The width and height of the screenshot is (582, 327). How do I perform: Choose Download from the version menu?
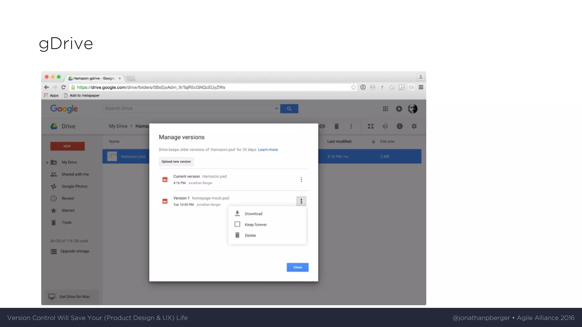click(253, 214)
